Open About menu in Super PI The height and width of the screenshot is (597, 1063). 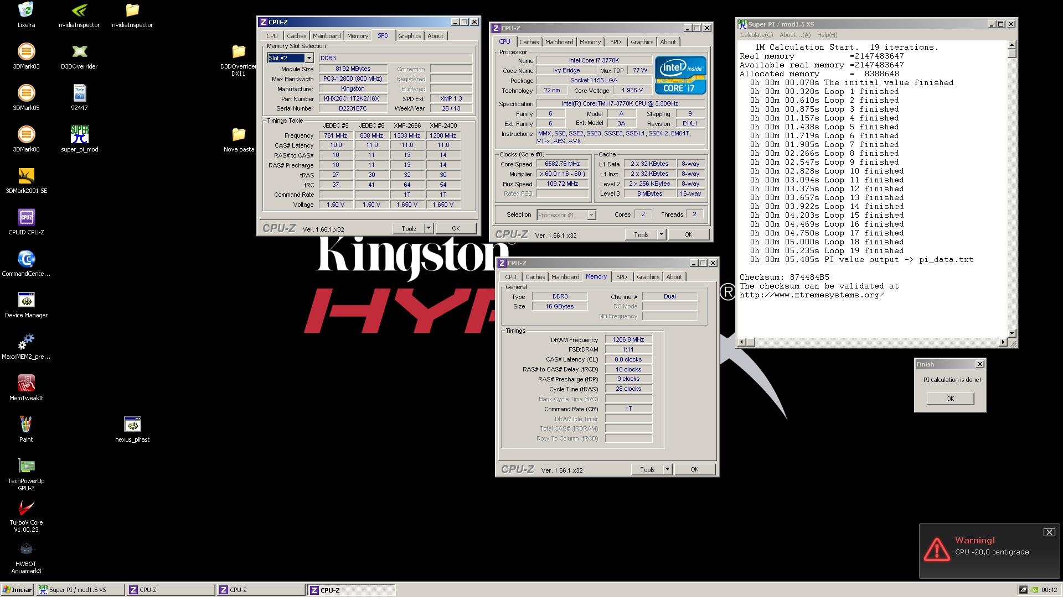coord(794,35)
